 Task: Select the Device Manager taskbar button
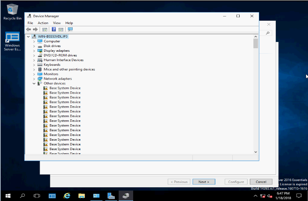coord(126,196)
